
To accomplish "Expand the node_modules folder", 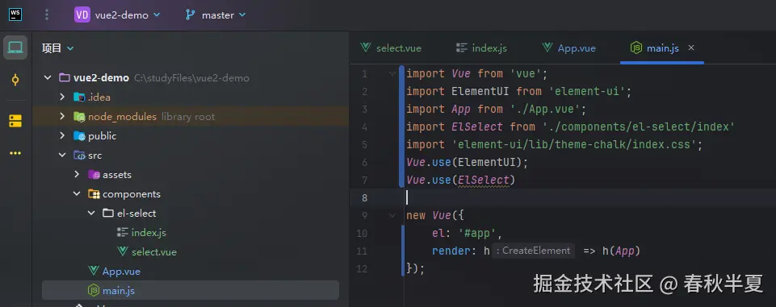I will click(x=62, y=117).
